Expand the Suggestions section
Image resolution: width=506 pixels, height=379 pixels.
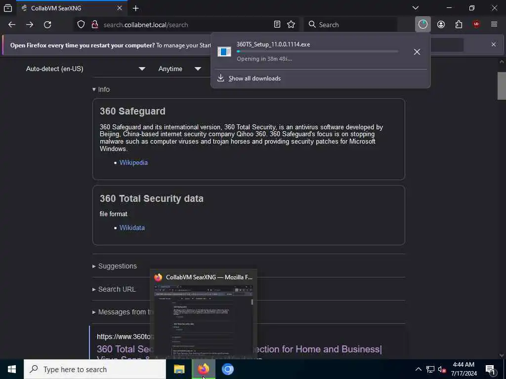114,266
